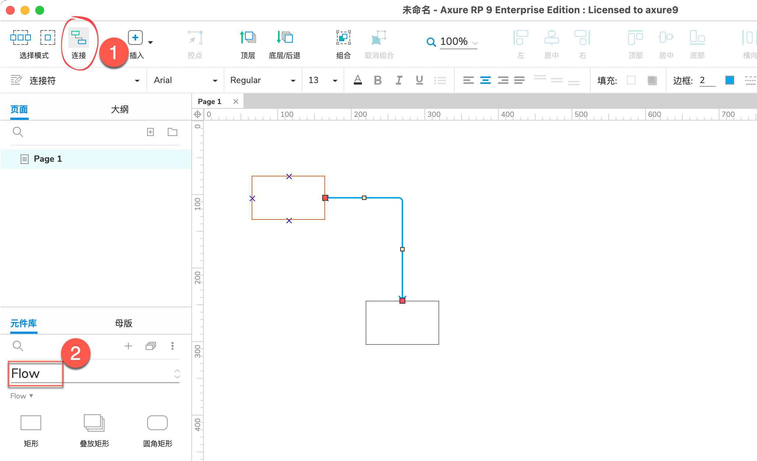The image size is (757, 461).
Task: Click the blue border color swatch
Action: pyautogui.click(x=730, y=80)
